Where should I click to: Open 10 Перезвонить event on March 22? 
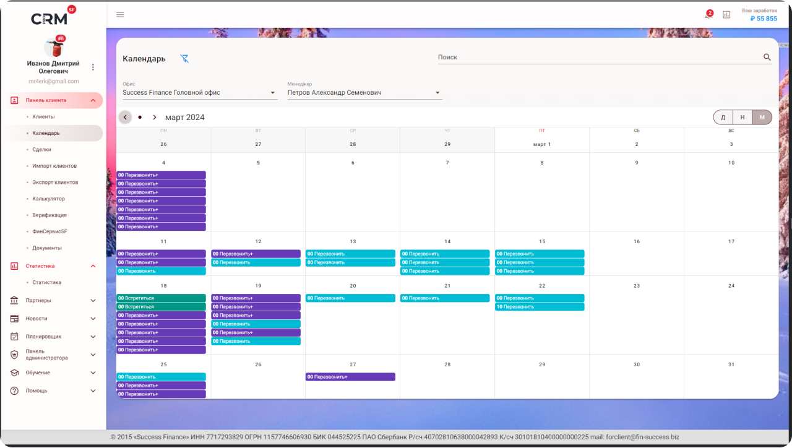540,307
